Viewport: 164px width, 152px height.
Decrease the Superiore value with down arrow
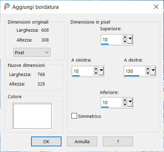125,42
